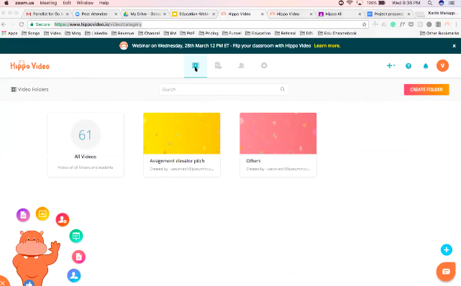Open the orange chat widget button

tap(446, 272)
